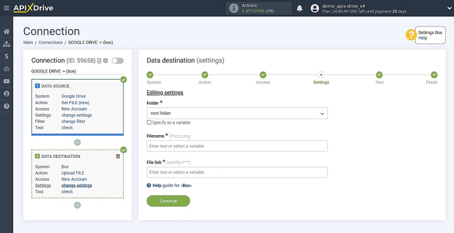Viewport: 454px width, 233px height.
Task: Toggle the connection on/off switch
Action: [117, 61]
